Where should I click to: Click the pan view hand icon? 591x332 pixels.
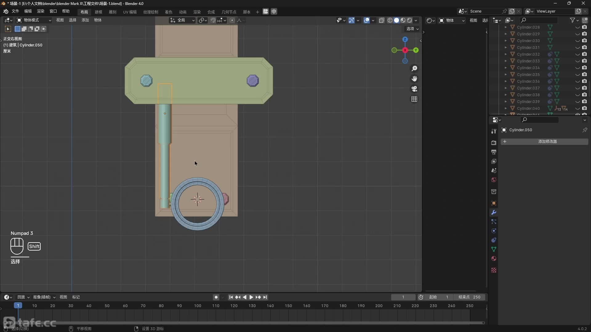[x=414, y=79]
